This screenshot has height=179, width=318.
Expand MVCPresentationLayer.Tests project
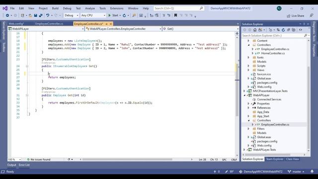coord(244,91)
